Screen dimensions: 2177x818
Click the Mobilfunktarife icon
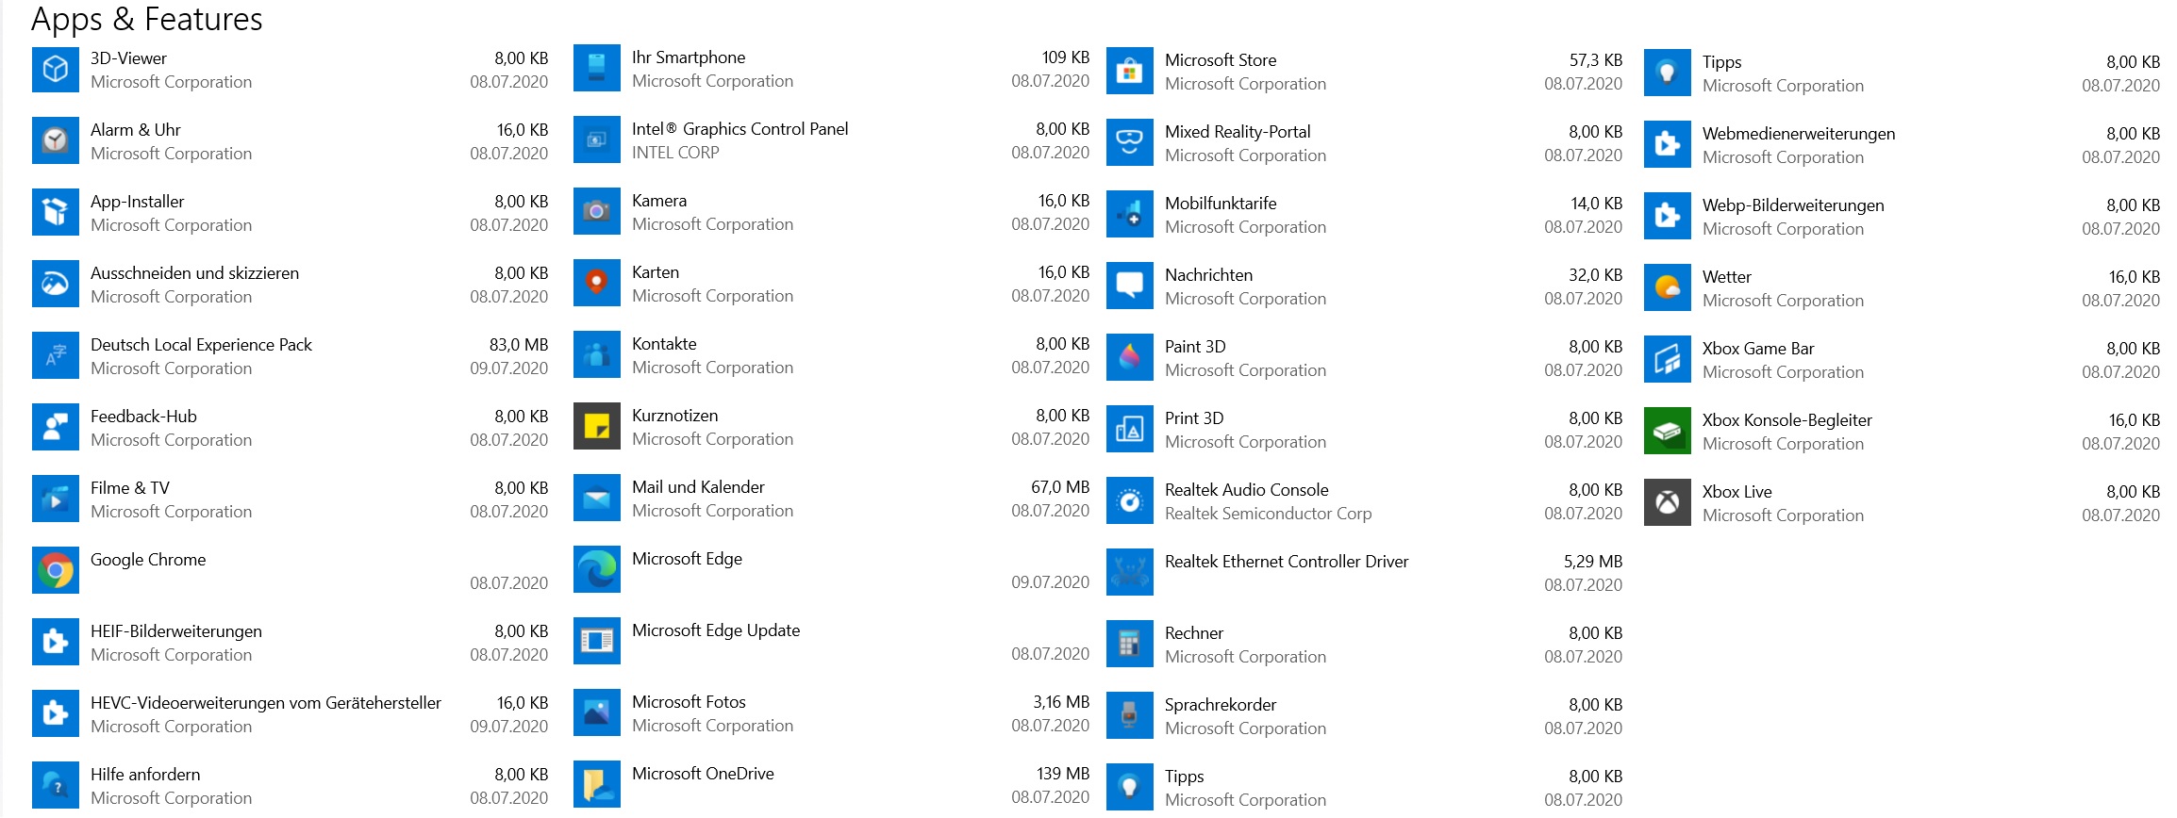pyautogui.click(x=1130, y=214)
